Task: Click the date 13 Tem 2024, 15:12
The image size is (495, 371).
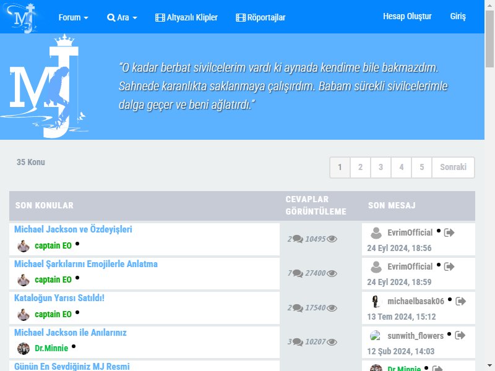Action: (401, 317)
